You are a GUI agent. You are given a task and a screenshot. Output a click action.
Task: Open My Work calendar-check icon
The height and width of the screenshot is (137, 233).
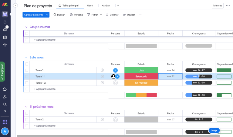point(5,37)
